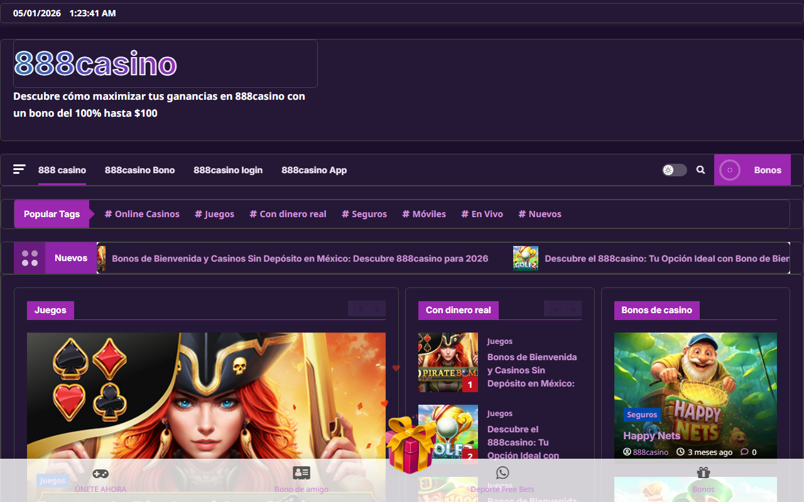The image size is (804, 502).
Task: Click the gift Bonos icon in bottom bar
Action: pyautogui.click(x=703, y=473)
